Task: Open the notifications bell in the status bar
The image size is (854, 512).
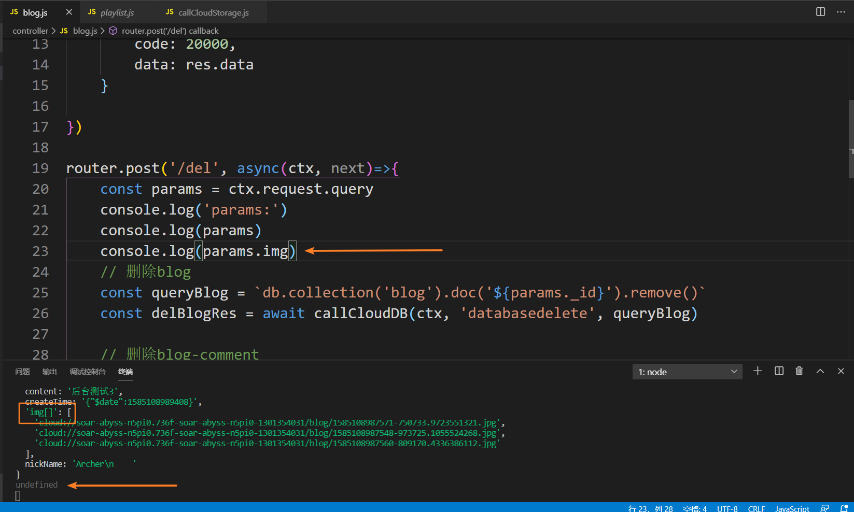Action: [x=844, y=508]
